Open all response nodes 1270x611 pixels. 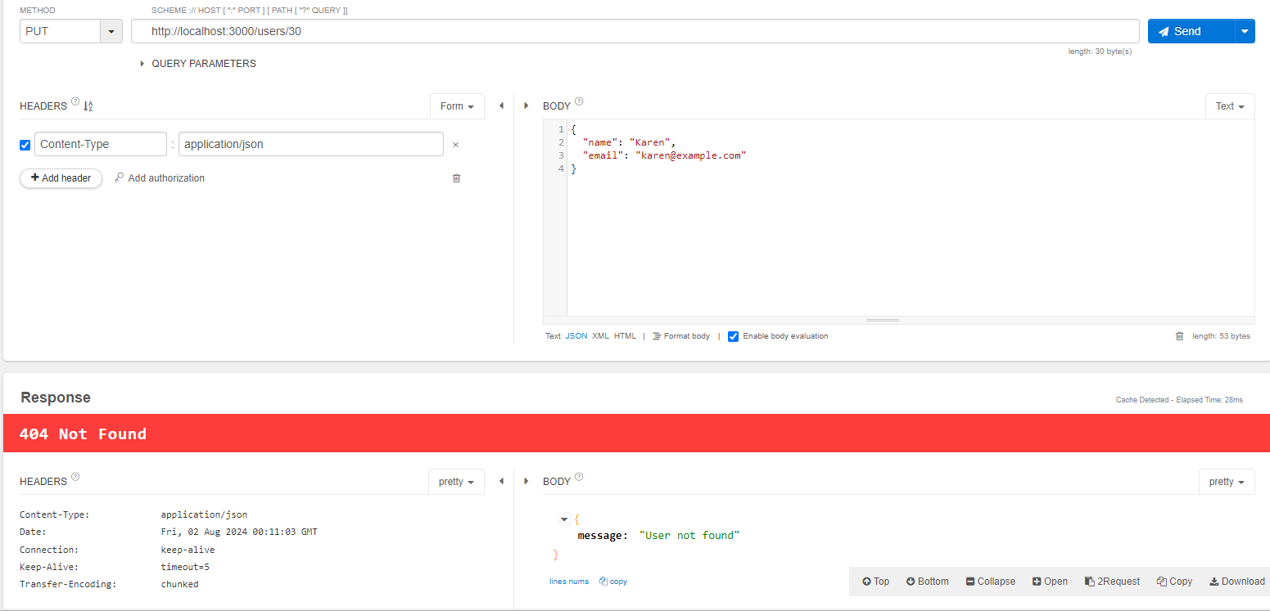[x=1051, y=582]
